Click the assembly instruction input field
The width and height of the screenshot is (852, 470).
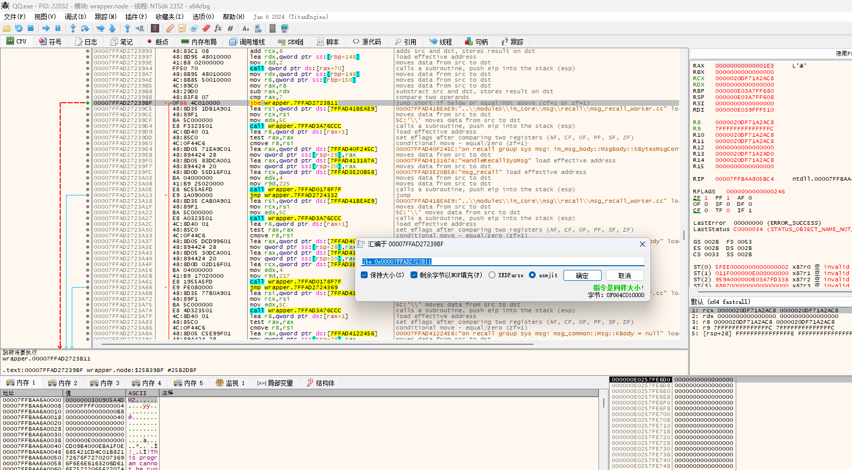(x=503, y=261)
